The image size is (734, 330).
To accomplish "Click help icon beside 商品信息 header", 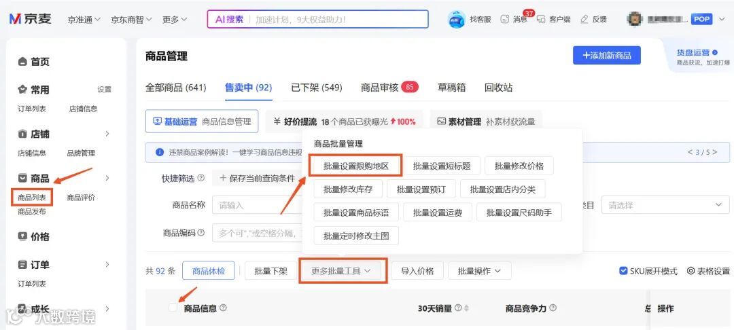I will pyautogui.click(x=224, y=308).
